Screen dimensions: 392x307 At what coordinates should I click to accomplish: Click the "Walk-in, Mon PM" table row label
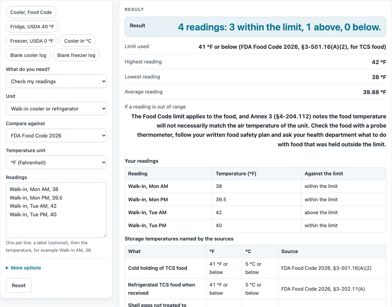coord(148,200)
